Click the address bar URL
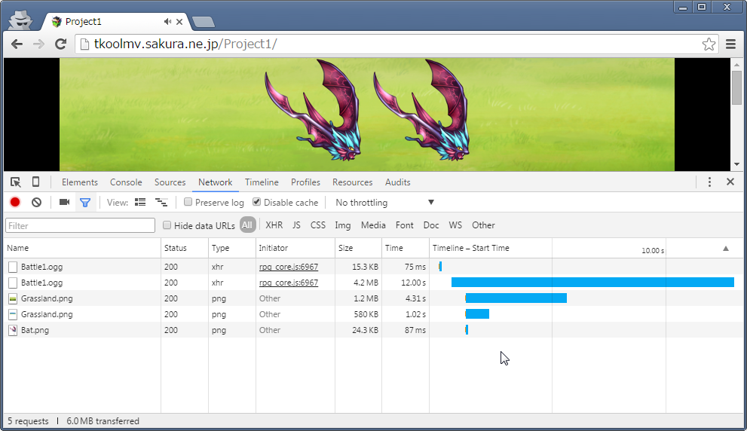Screen dimensions: 747x431 (x=185, y=44)
